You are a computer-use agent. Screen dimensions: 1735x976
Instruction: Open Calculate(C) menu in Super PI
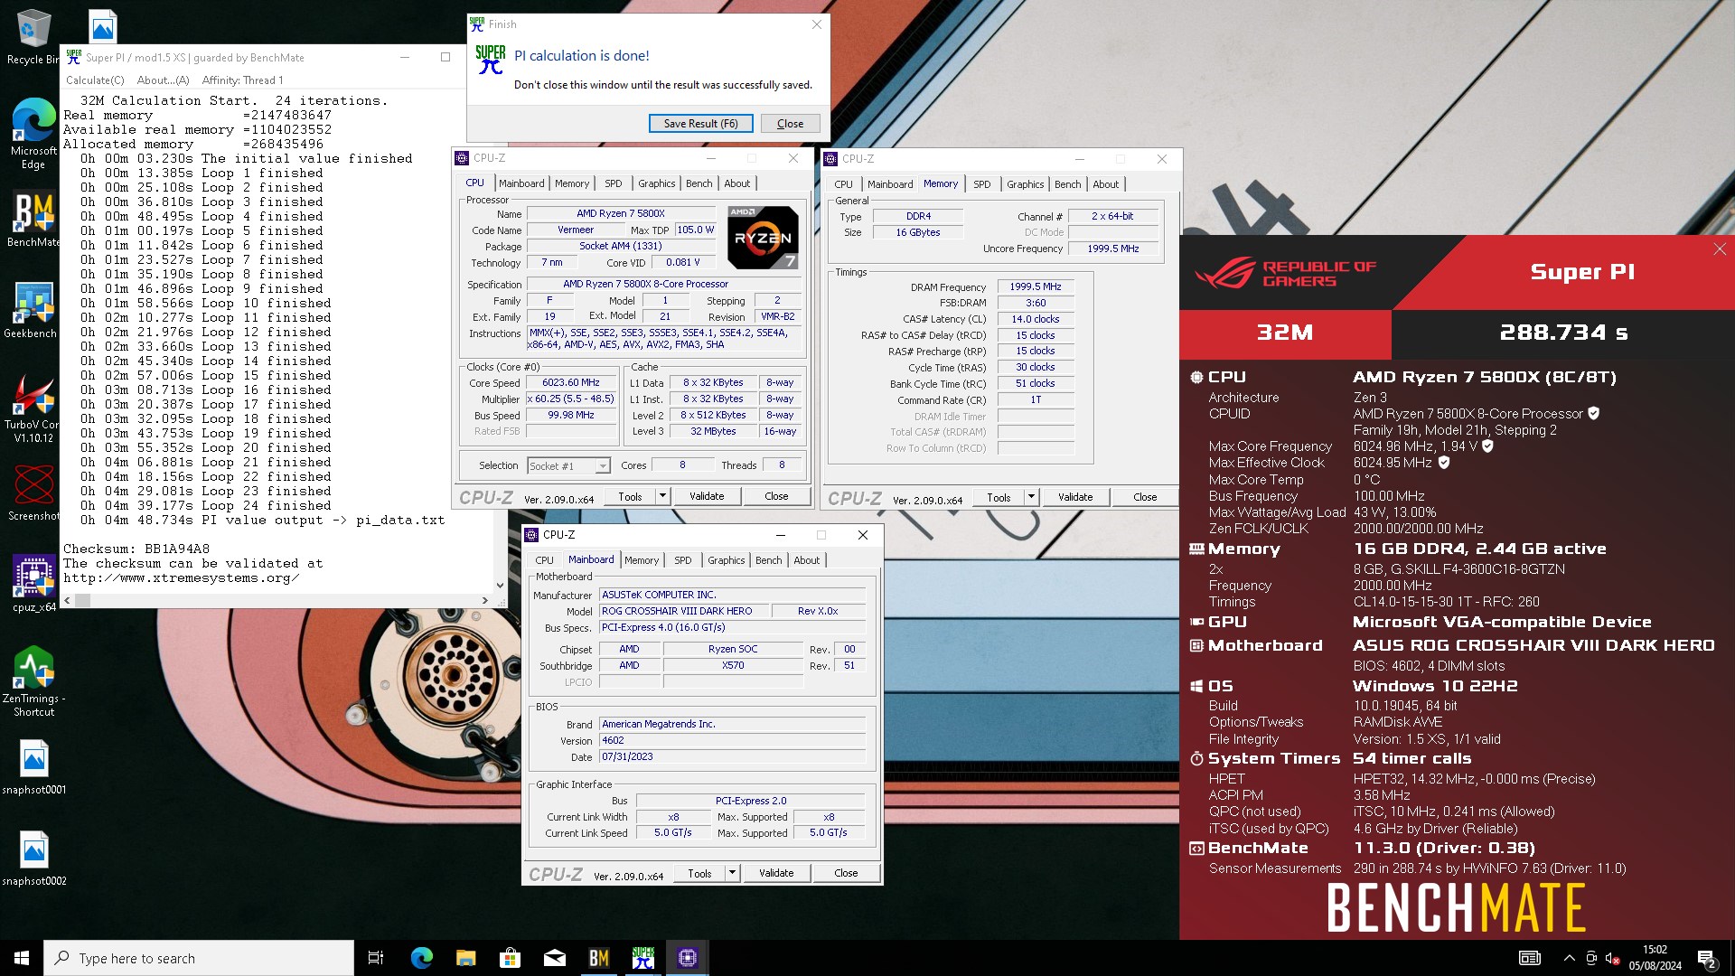(x=95, y=80)
